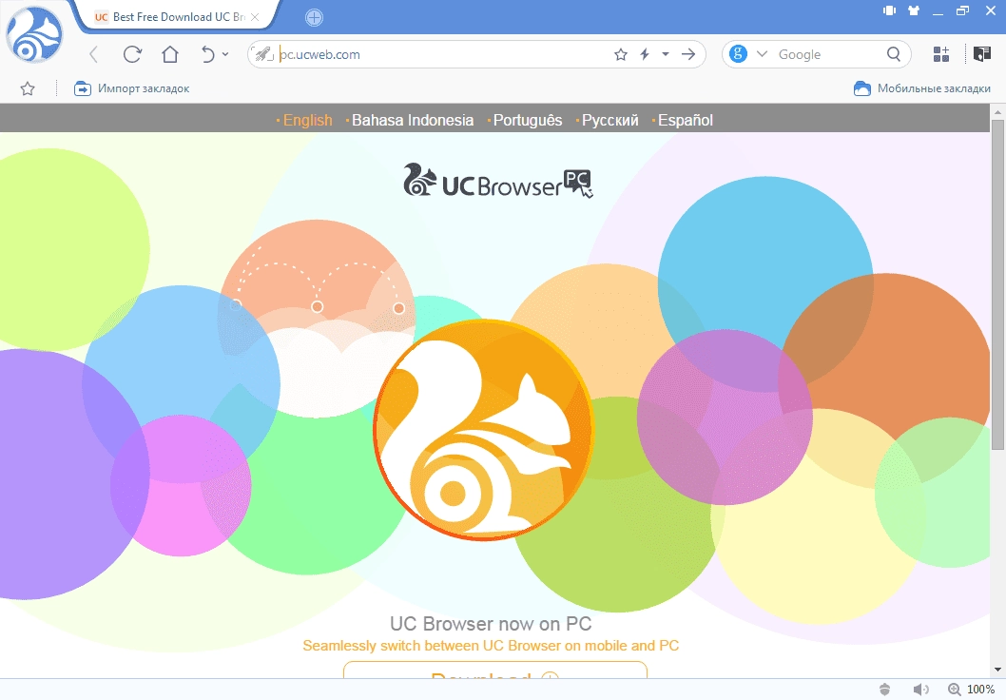Click the acorn icon in status bar
This screenshot has height=700, width=1006.
point(884,690)
